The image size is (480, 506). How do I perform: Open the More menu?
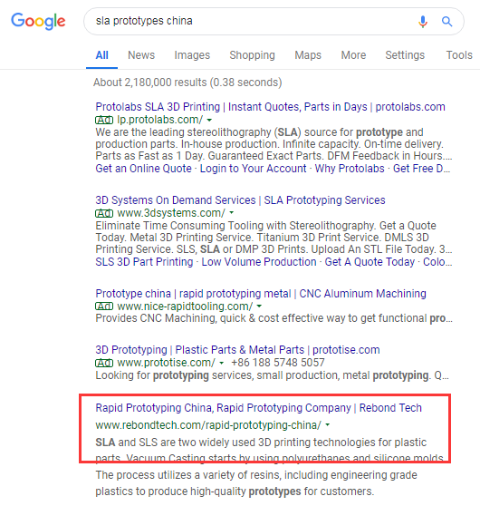(353, 55)
